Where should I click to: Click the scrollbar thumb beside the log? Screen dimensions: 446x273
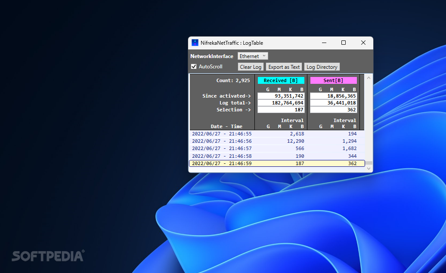pyautogui.click(x=369, y=163)
